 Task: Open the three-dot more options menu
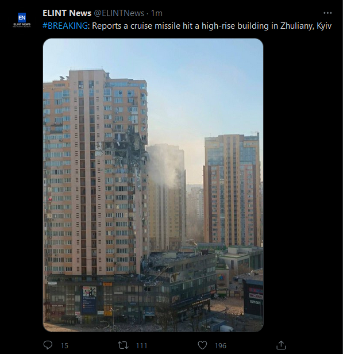click(327, 13)
